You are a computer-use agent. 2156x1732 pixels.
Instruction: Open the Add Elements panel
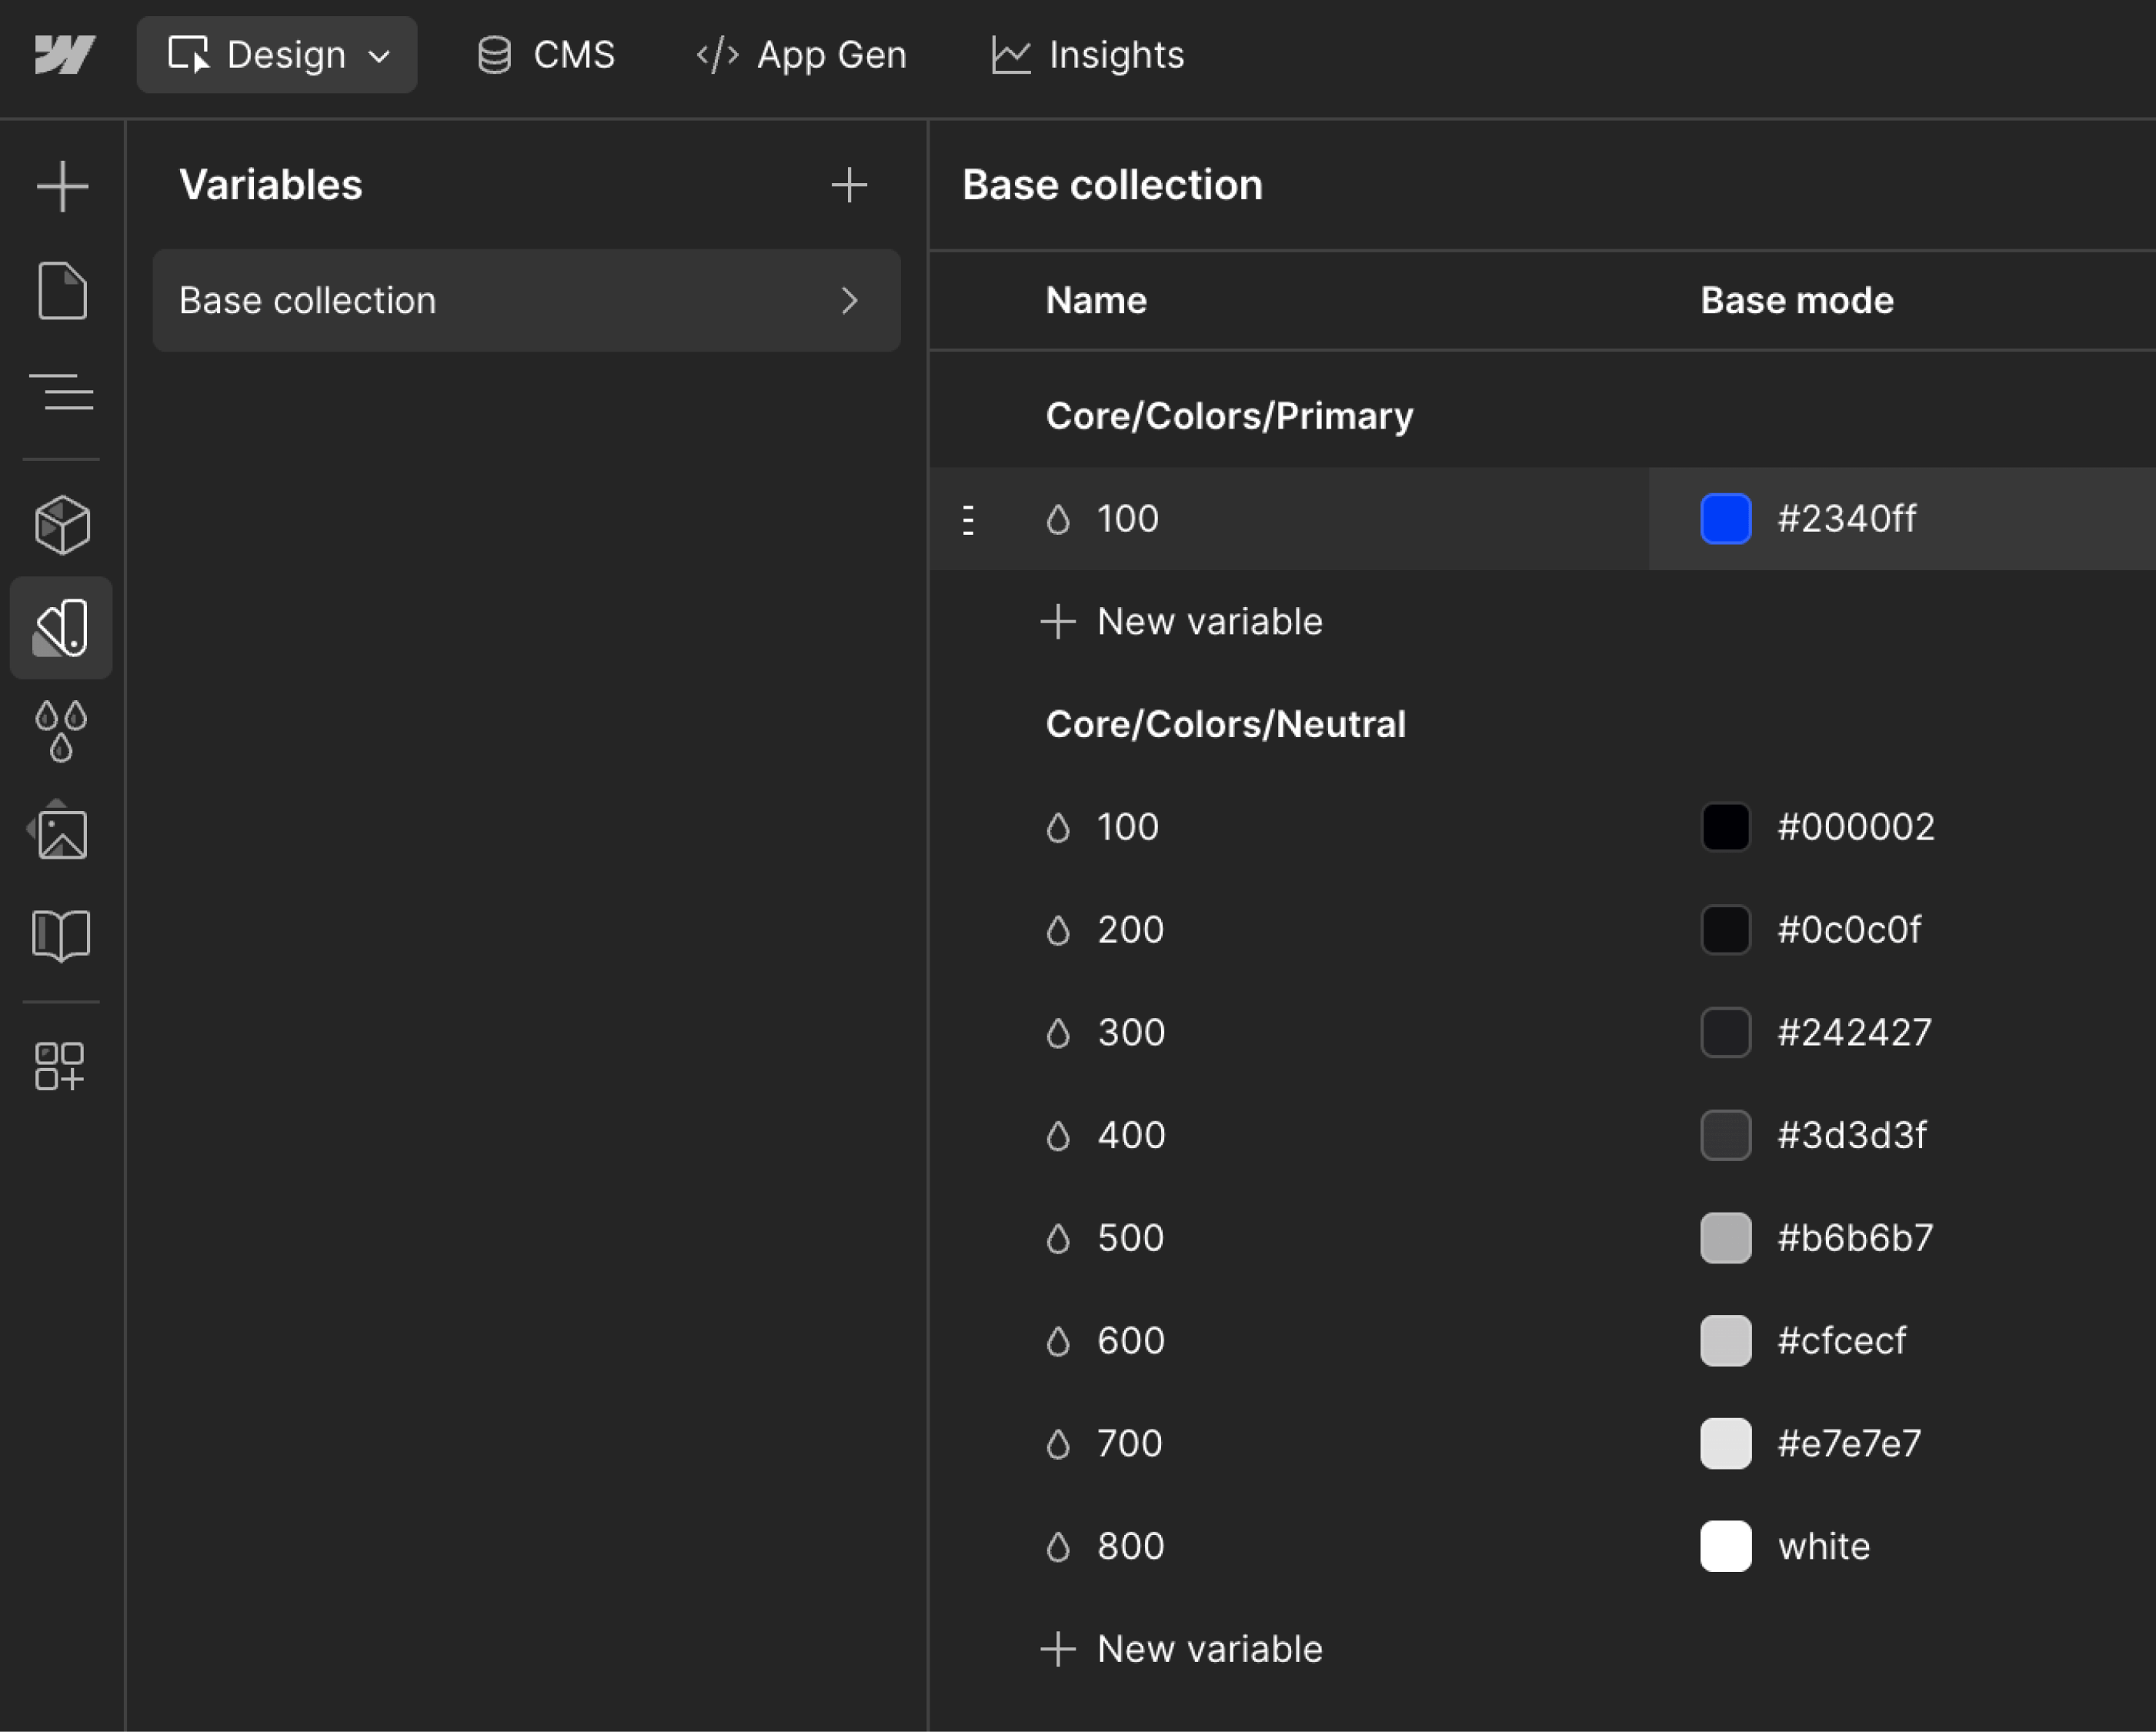(x=62, y=185)
